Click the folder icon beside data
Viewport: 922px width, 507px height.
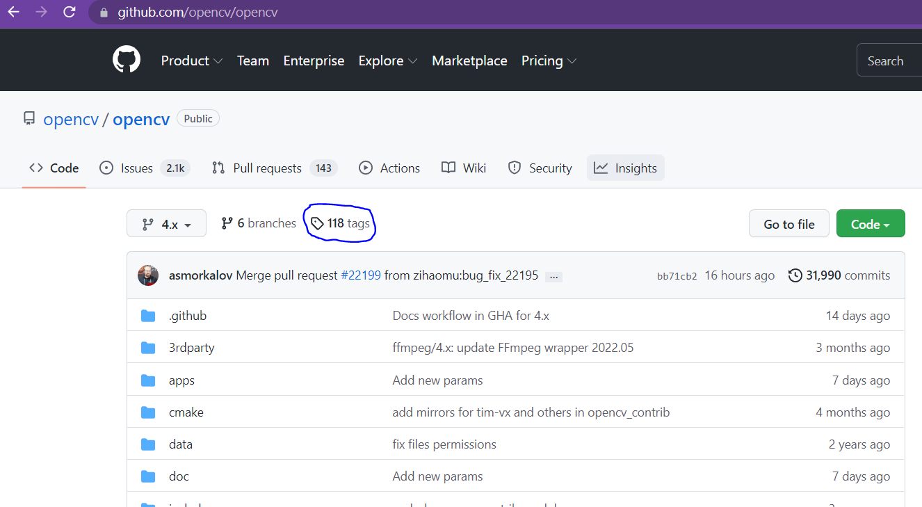click(x=148, y=444)
